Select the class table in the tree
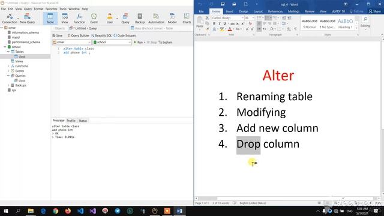The height and width of the screenshot is (216, 384). click(22, 56)
